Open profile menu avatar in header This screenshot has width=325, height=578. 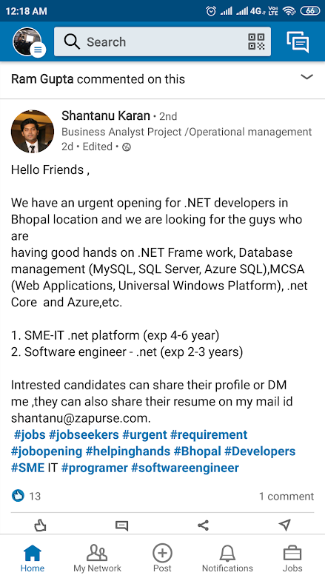point(27,41)
